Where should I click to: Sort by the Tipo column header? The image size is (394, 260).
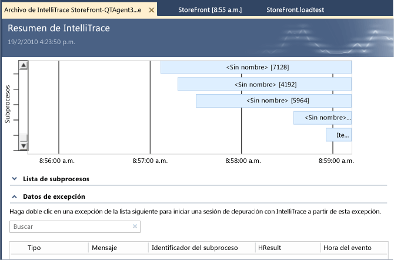click(34, 248)
